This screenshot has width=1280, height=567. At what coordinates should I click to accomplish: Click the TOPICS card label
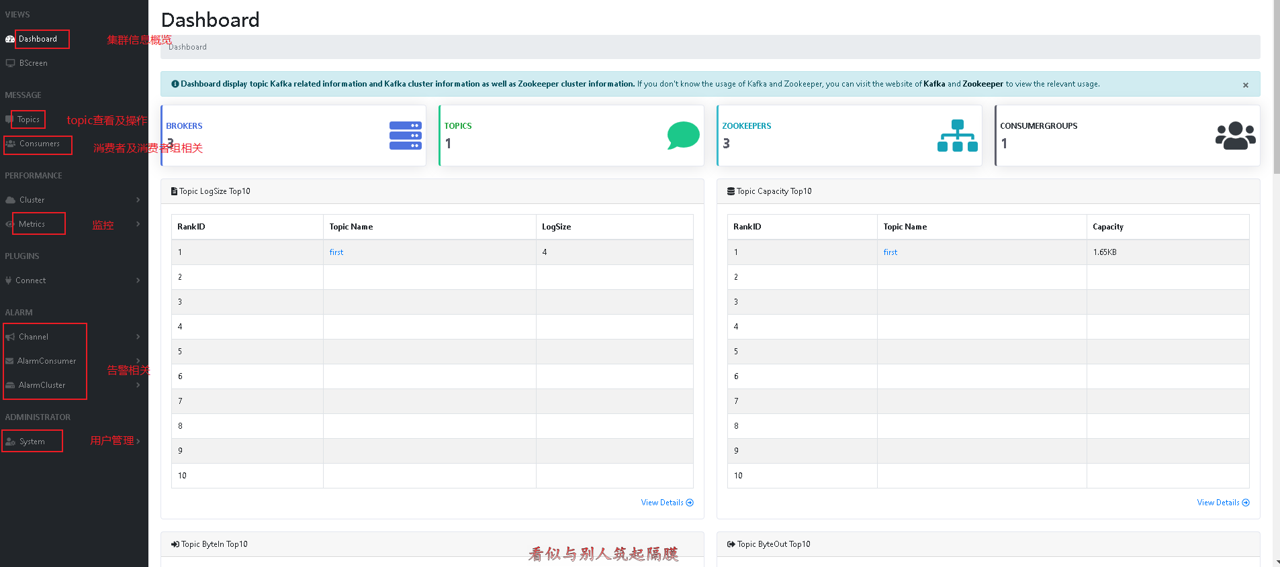[x=458, y=126]
